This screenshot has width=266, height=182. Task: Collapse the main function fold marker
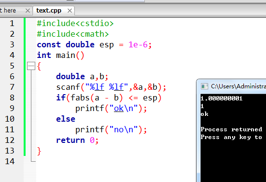[31, 66]
